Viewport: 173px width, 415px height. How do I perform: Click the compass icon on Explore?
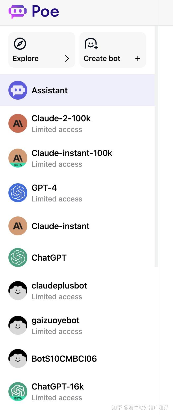[x=20, y=44]
